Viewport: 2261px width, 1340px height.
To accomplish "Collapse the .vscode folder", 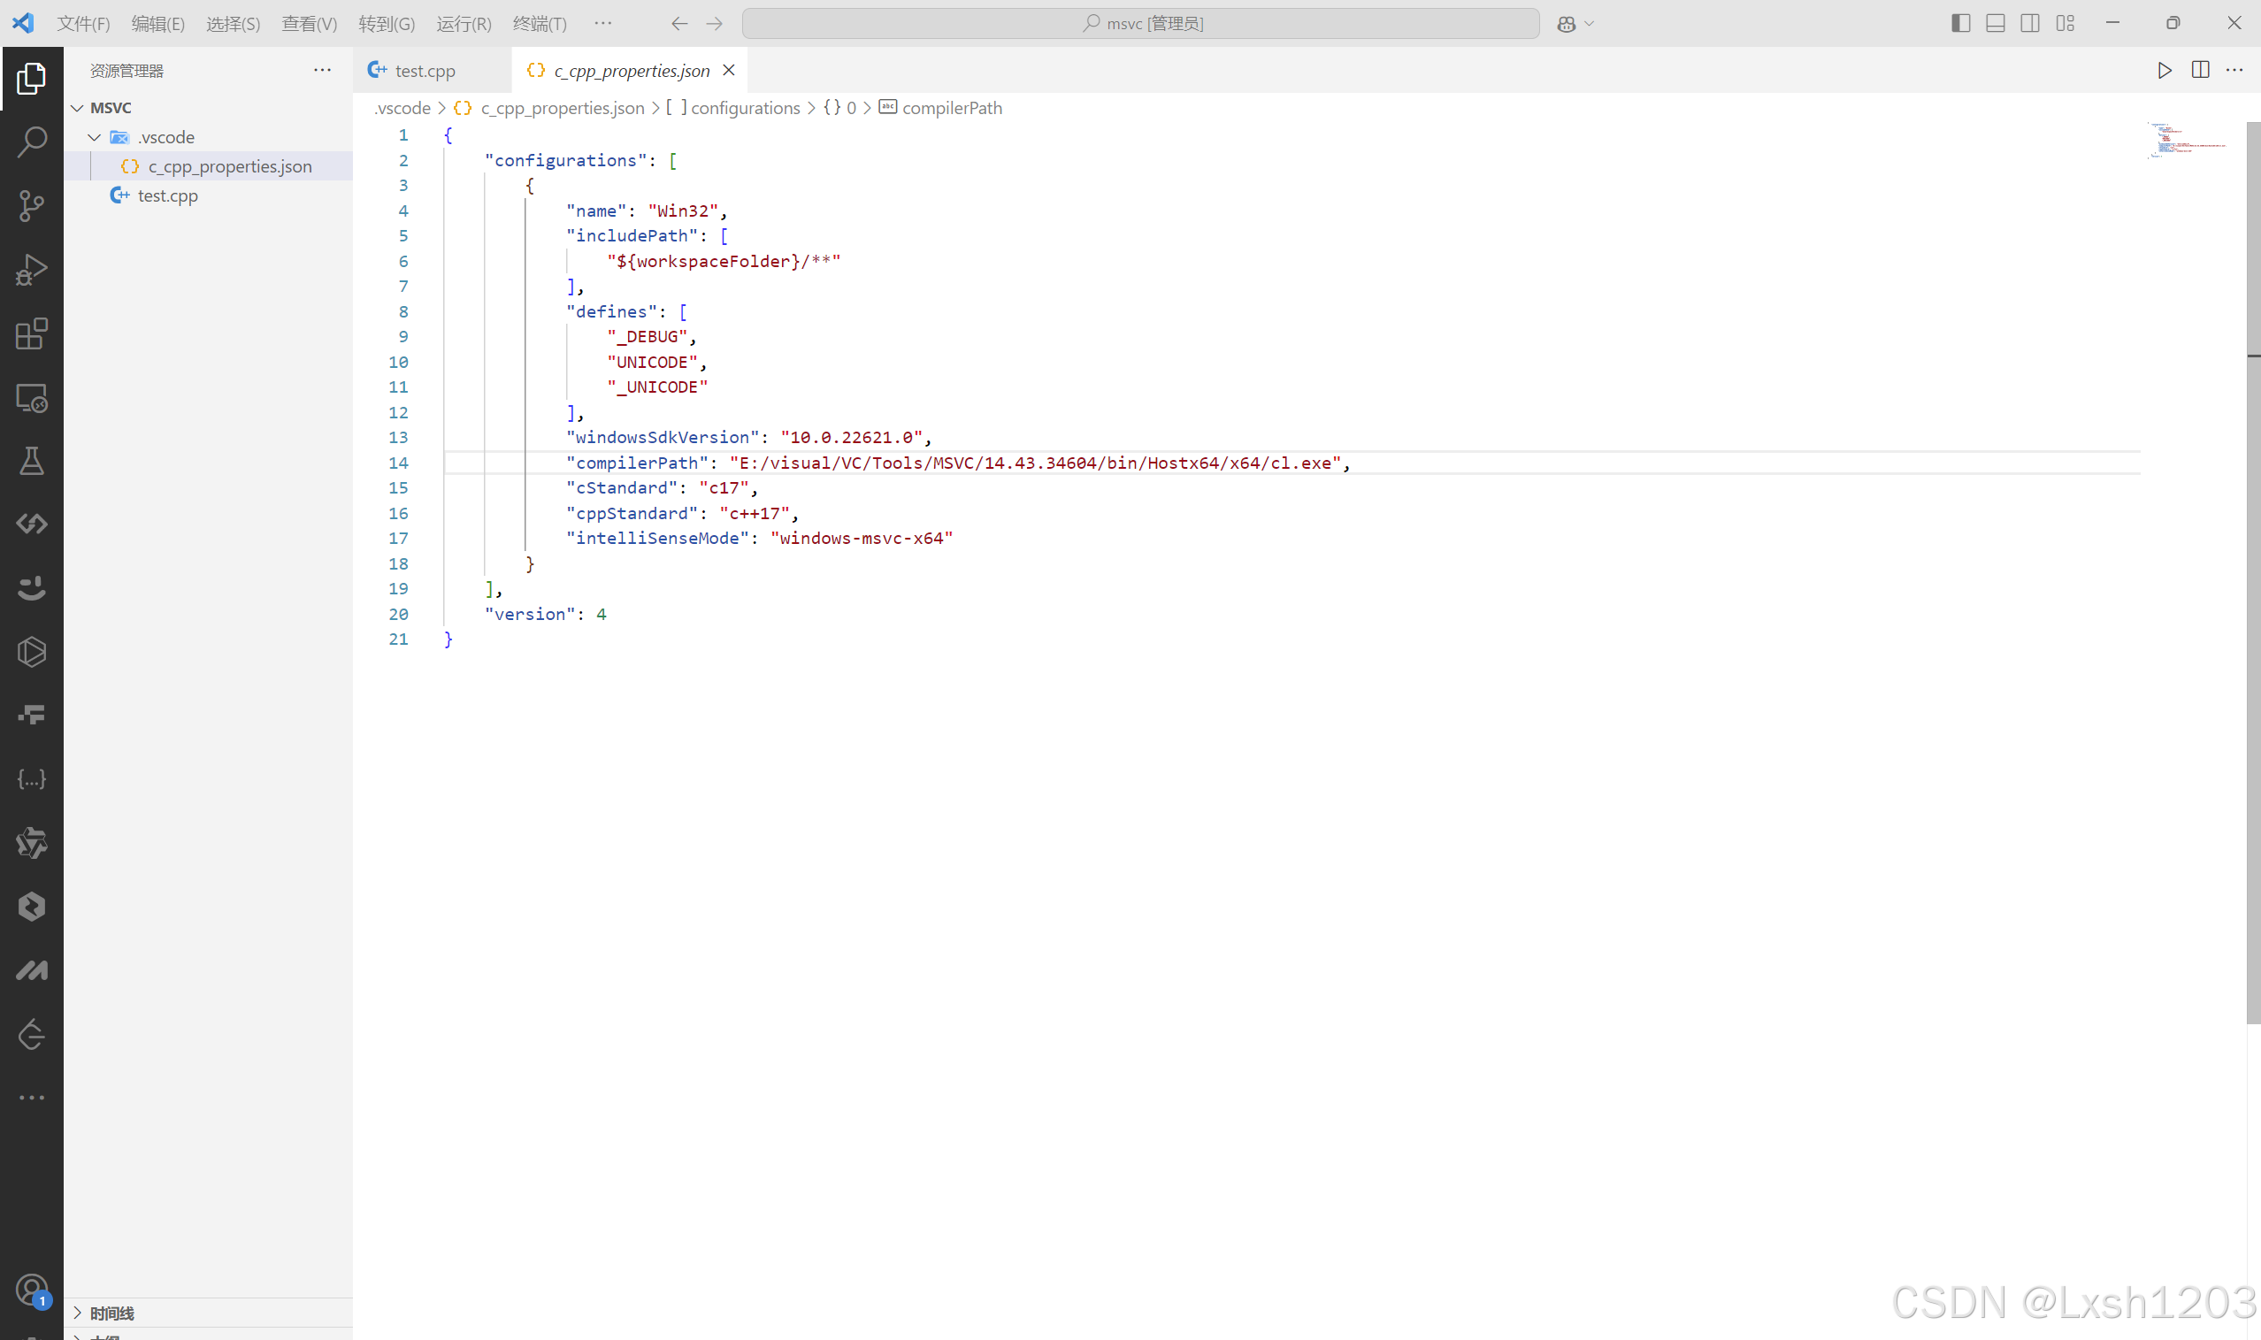I will coord(95,136).
